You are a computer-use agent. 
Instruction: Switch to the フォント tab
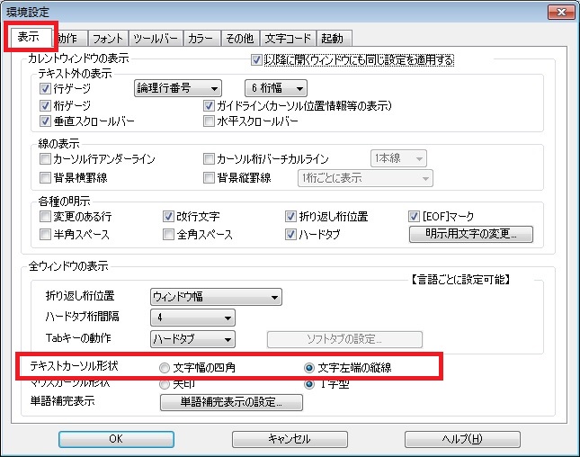coord(108,38)
